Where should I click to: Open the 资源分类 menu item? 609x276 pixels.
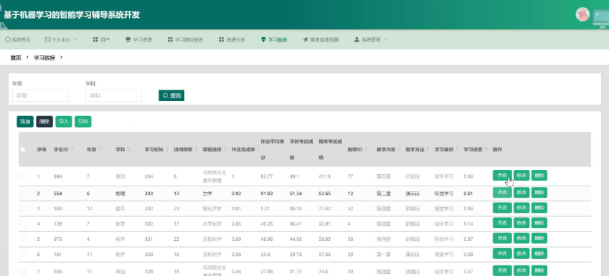pos(232,39)
